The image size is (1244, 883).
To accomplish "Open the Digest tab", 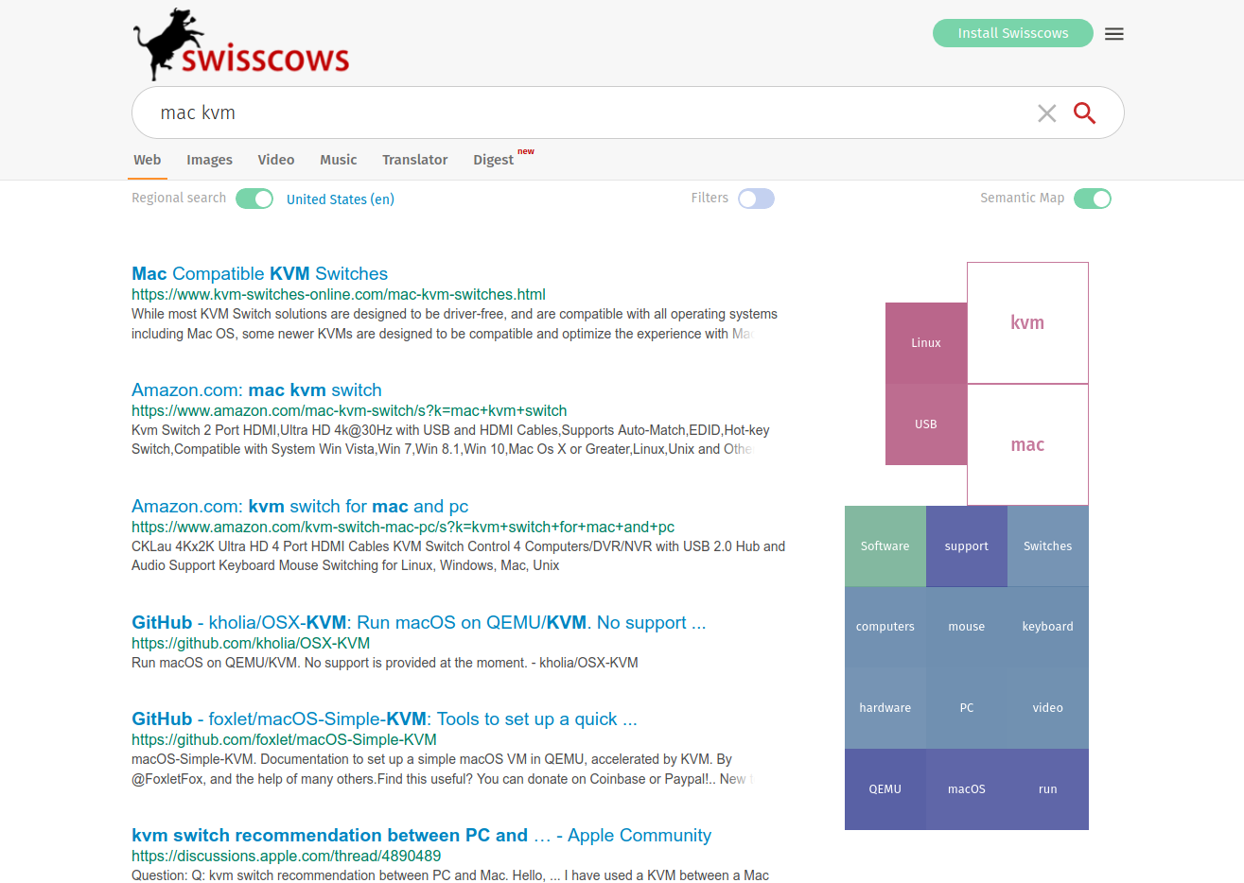I will pos(494,160).
